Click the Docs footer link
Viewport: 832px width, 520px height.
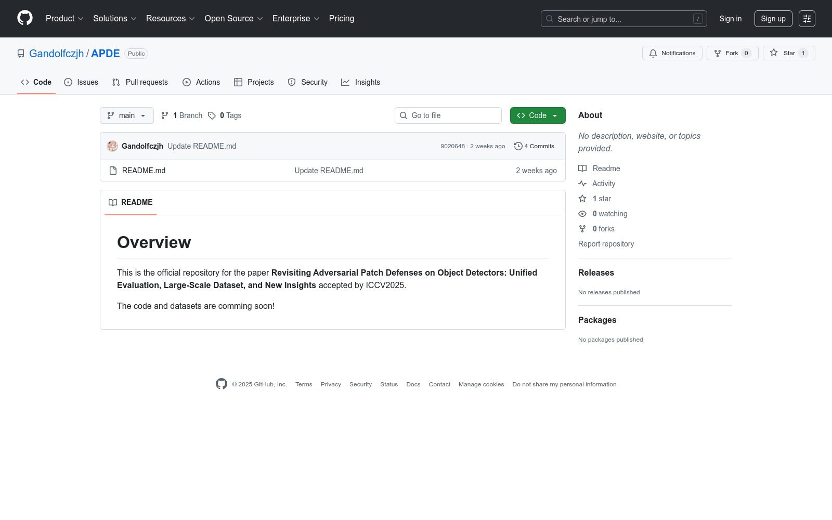coord(413,384)
